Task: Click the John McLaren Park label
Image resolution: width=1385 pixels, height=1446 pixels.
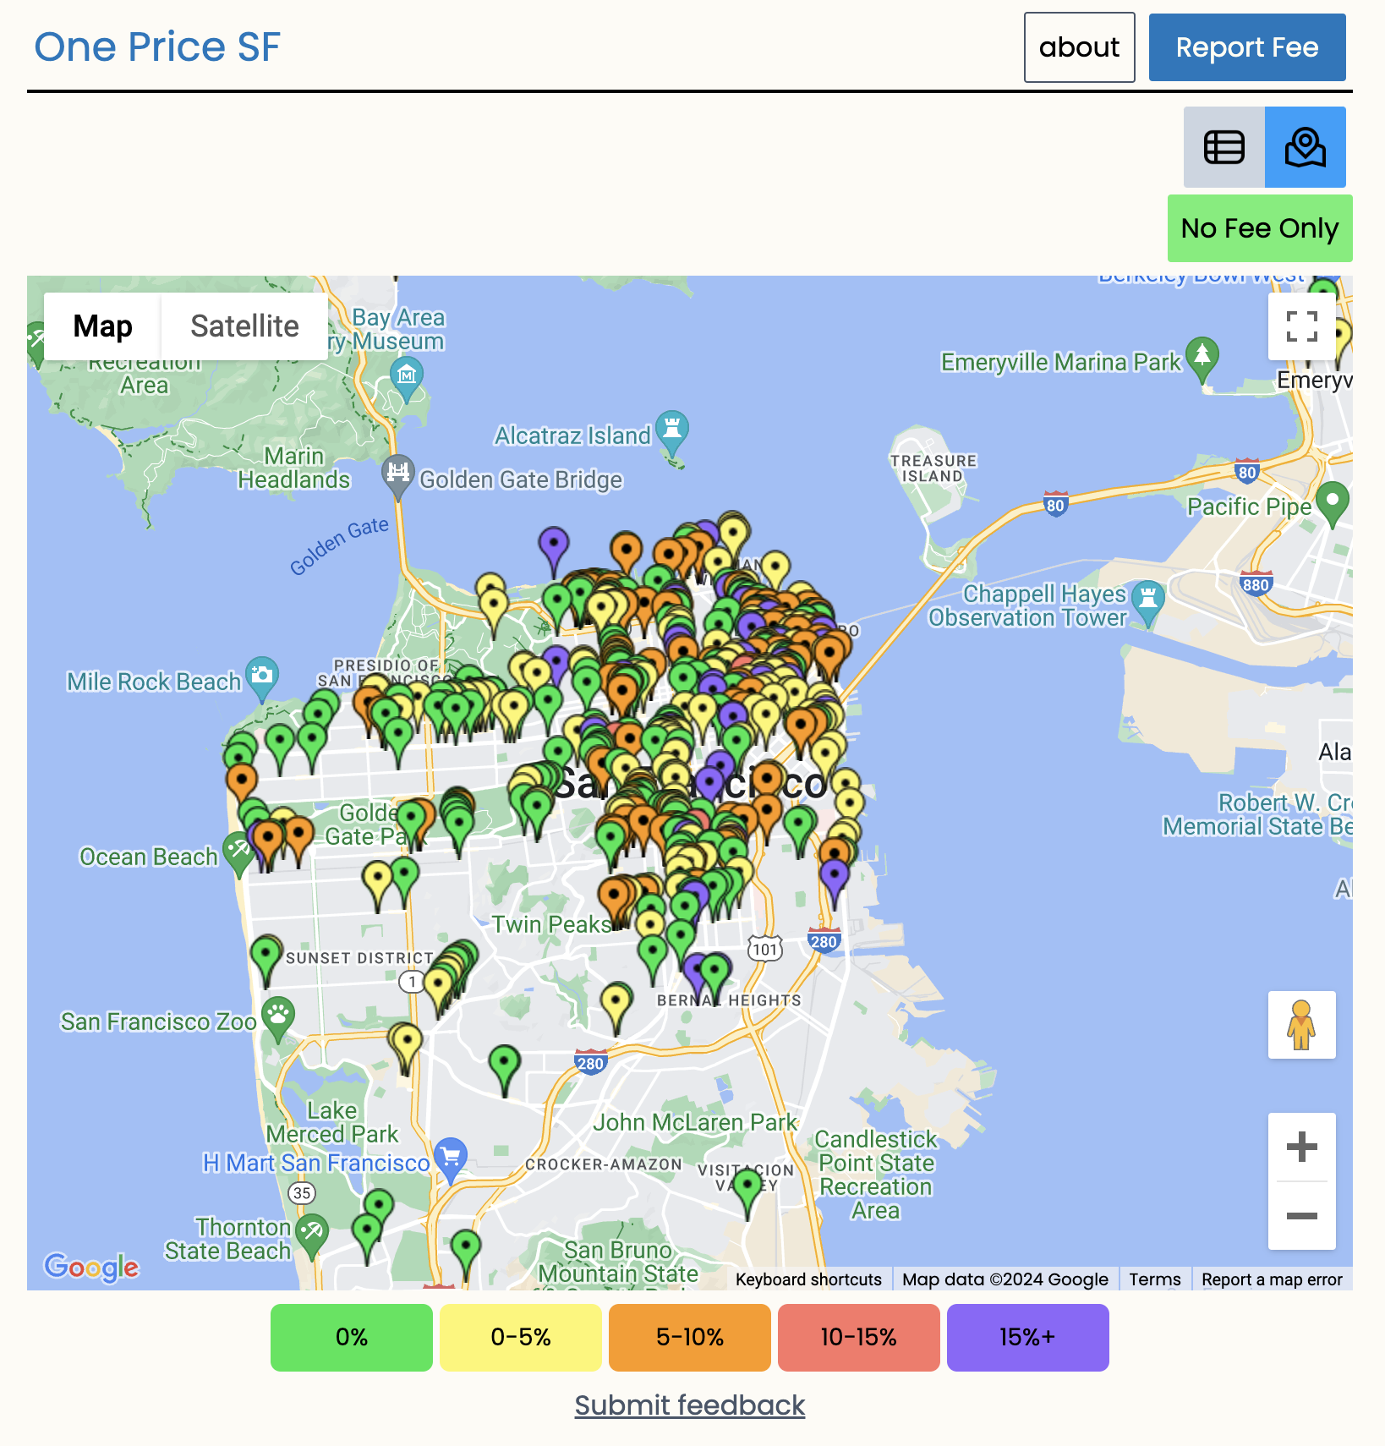Action: click(695, 1122)
